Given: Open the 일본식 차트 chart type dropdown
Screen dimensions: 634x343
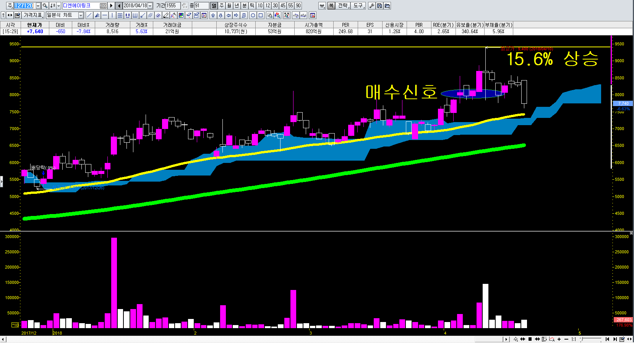Looking at the screenshot, I should (x=81, y=15).
